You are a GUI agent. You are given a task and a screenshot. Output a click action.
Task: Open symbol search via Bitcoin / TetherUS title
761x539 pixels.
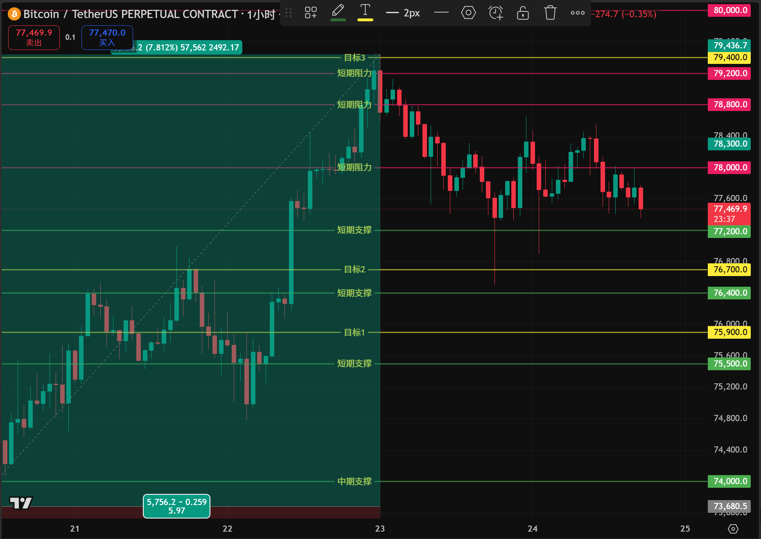131,14
